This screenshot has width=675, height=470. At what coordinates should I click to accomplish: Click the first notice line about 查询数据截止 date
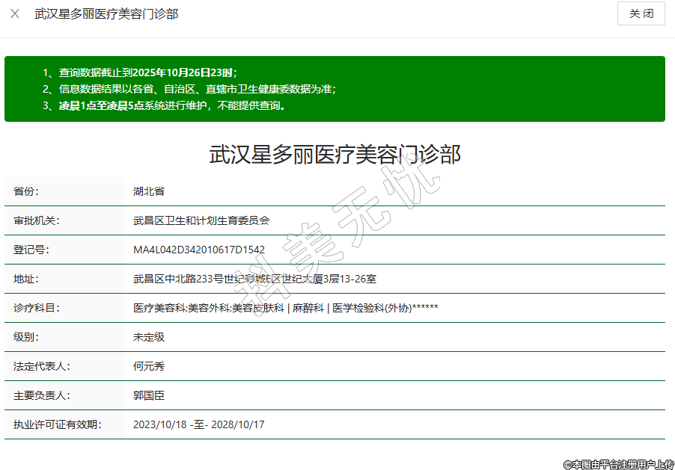[x=140, y=72]
